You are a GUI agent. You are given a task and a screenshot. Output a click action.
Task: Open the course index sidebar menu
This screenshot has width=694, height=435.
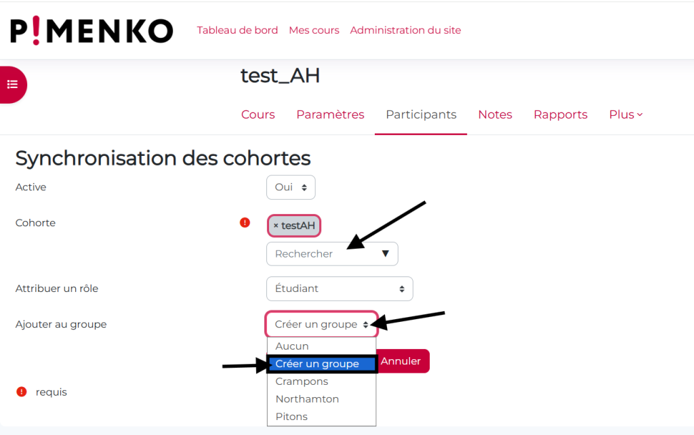coord(12,84)
